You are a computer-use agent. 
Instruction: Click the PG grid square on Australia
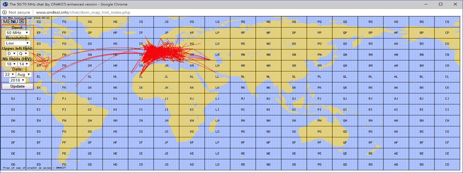319,131
